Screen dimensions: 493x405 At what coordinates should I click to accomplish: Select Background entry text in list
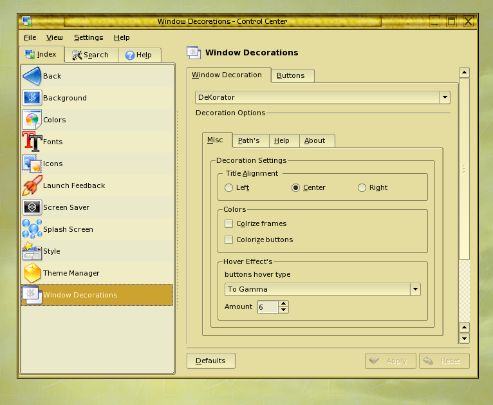click(x=65, y=98)
